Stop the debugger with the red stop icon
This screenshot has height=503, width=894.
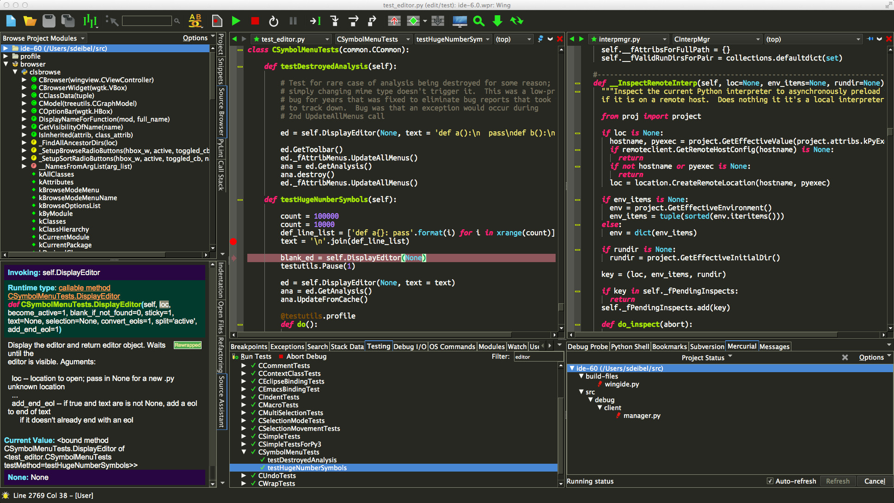(255, 21)
